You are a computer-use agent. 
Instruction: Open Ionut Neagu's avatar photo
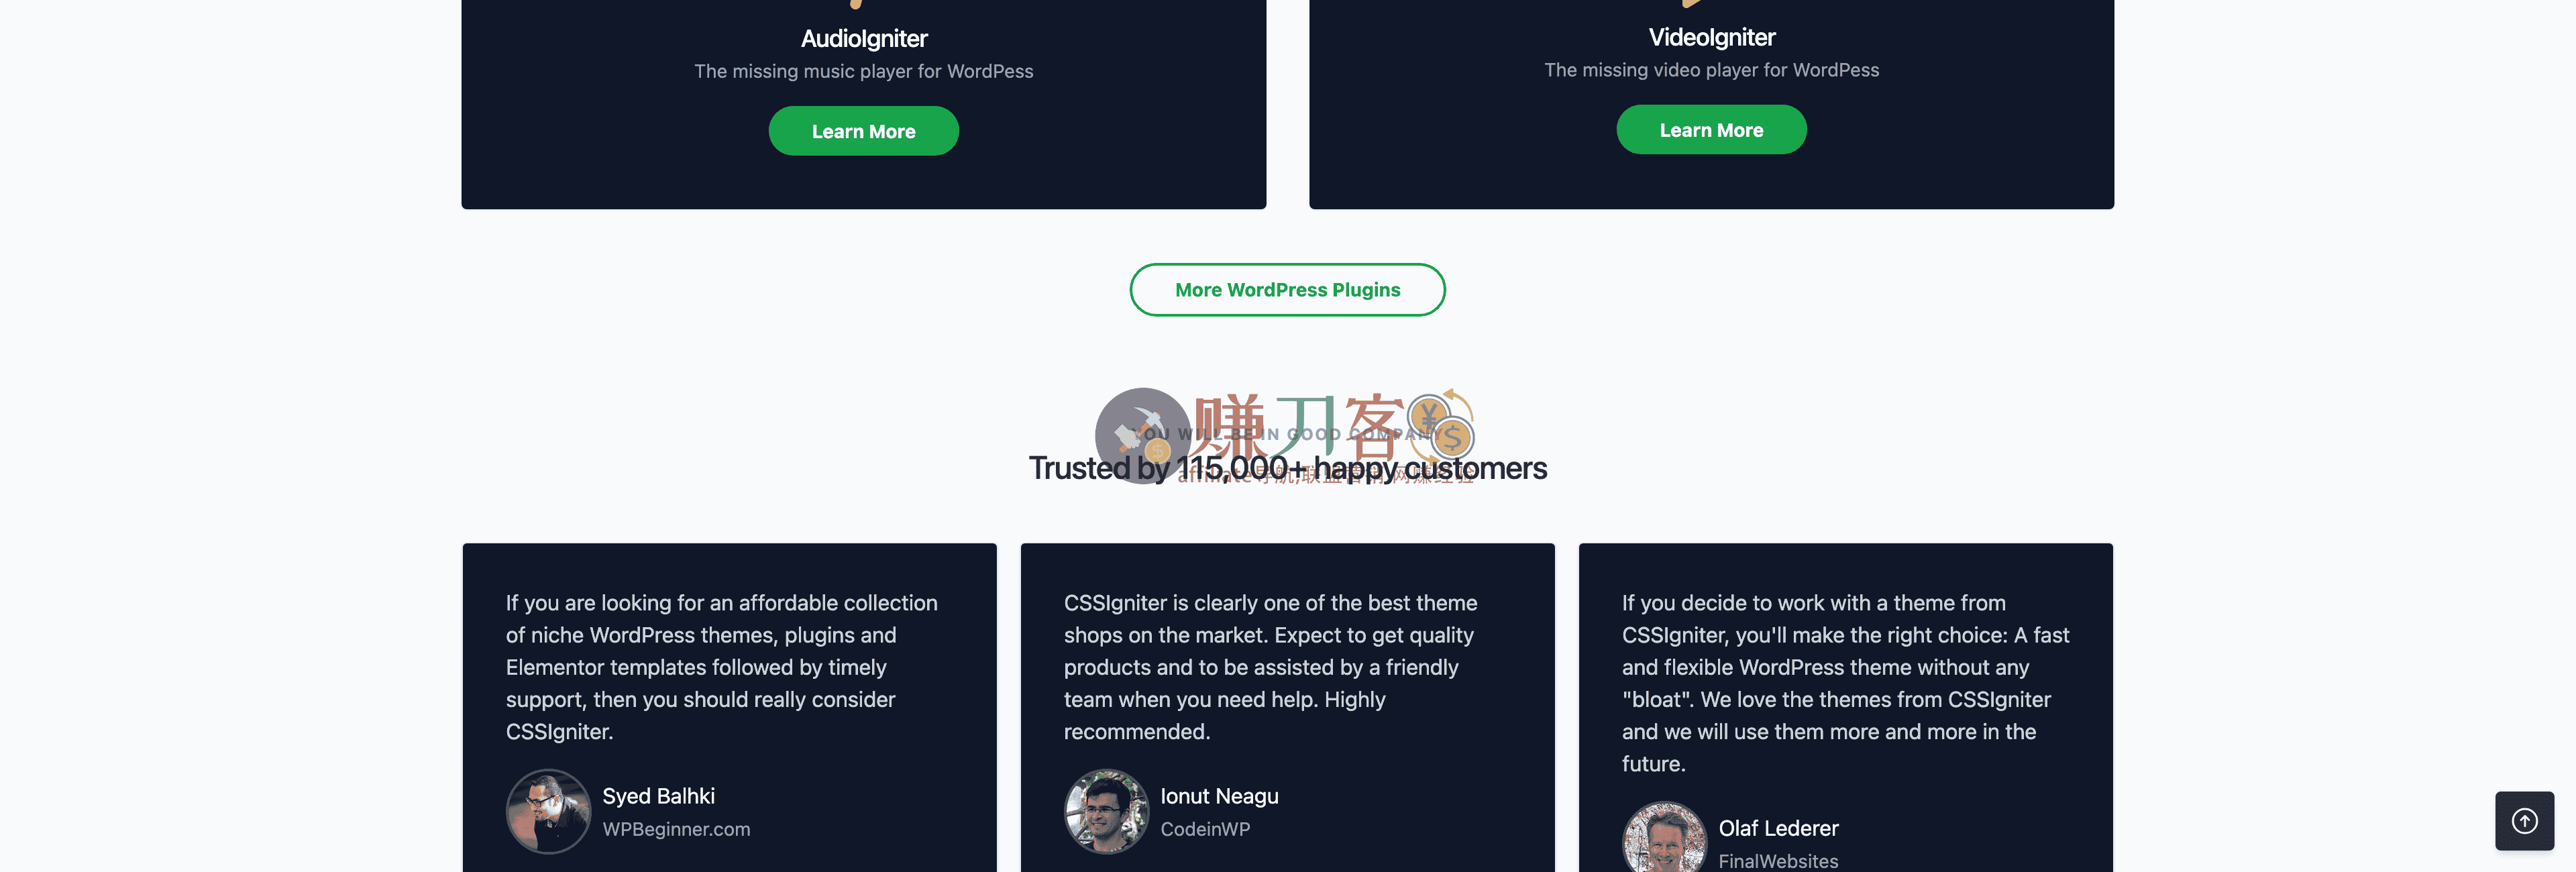pos(1106,811)
